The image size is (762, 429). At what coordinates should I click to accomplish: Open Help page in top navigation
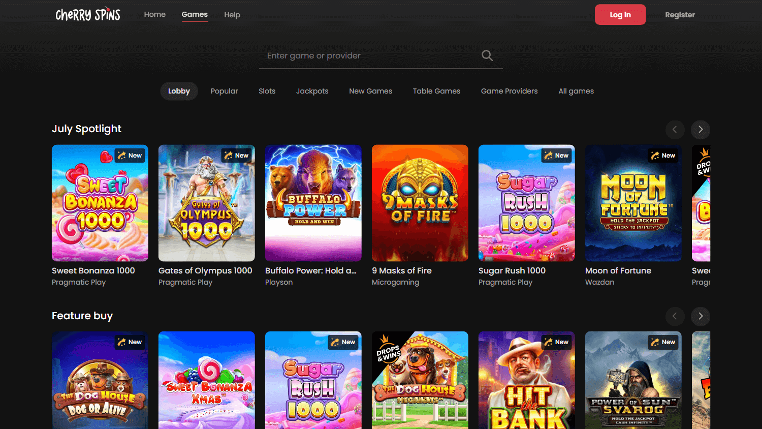[232, 15]
